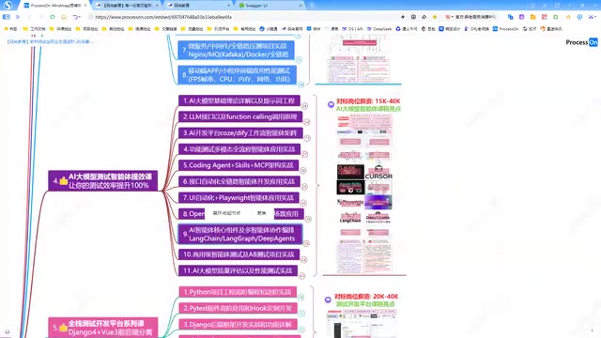
Task: Switch to the second browser tab
Action: (x=127, y=6)
